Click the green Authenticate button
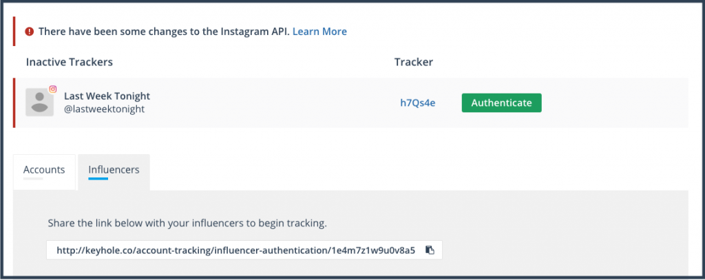The image size is (705, 280). click(x=501, y=103)
